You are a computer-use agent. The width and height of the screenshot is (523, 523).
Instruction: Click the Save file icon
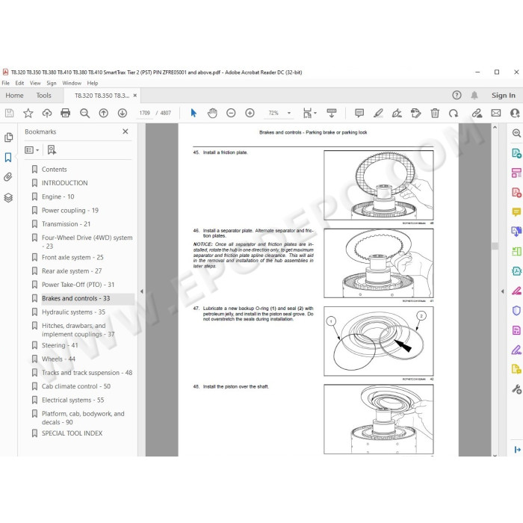9,113
